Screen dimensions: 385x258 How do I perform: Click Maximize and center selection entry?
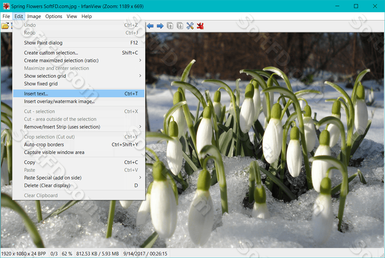point(79,68)
